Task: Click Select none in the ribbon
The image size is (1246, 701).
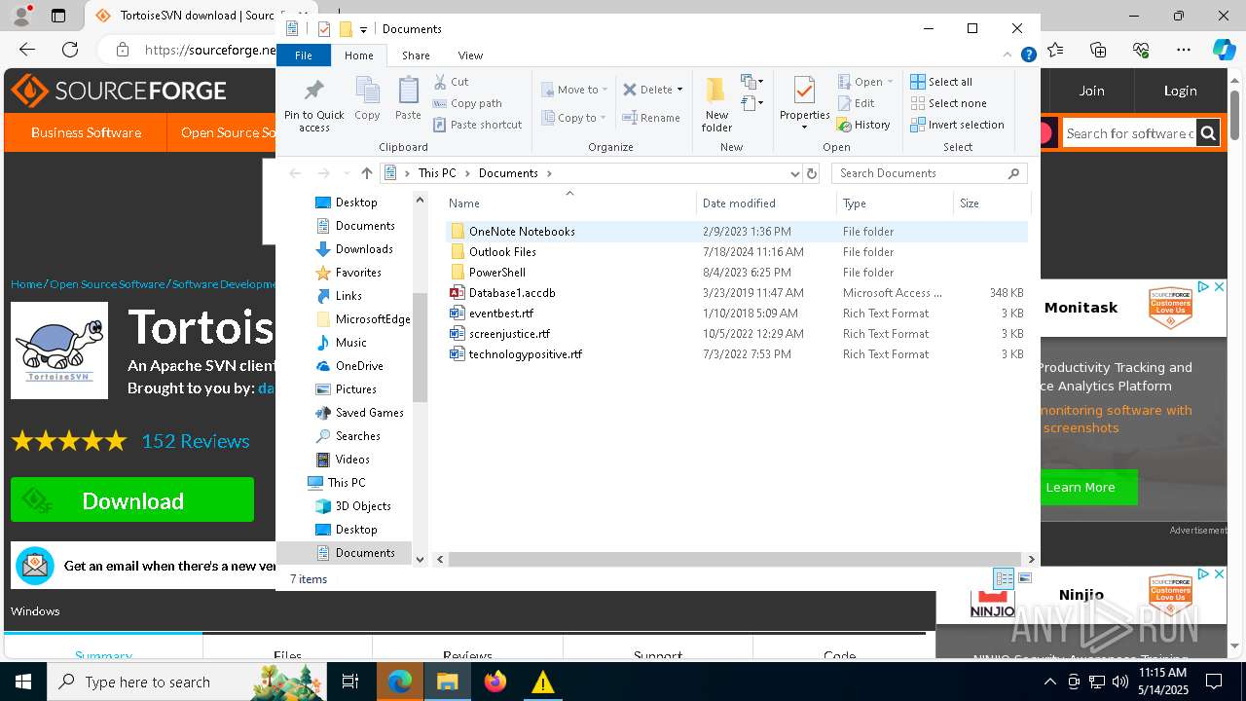Action: pos(948,103)
